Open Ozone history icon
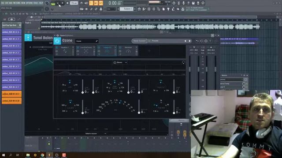Viewport: 282px width, 158px height. click(201, 41)
